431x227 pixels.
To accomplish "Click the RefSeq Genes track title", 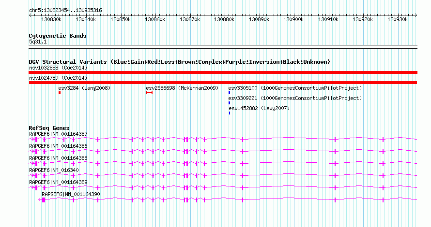I will 49,128.
